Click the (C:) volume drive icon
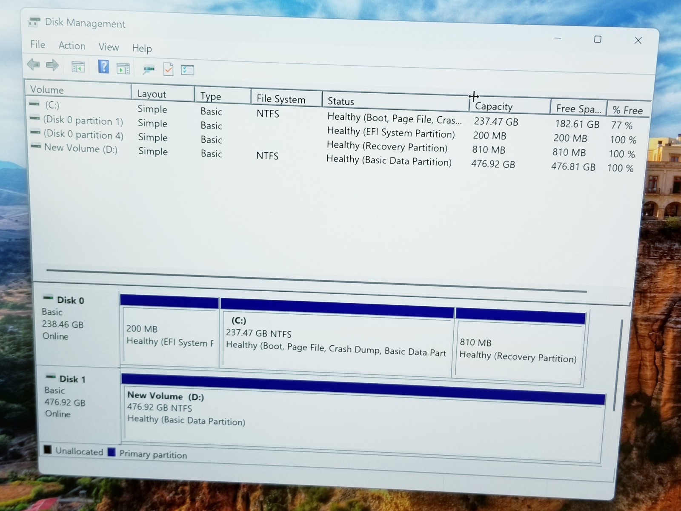Screen dimensions: 681x511 34,104
